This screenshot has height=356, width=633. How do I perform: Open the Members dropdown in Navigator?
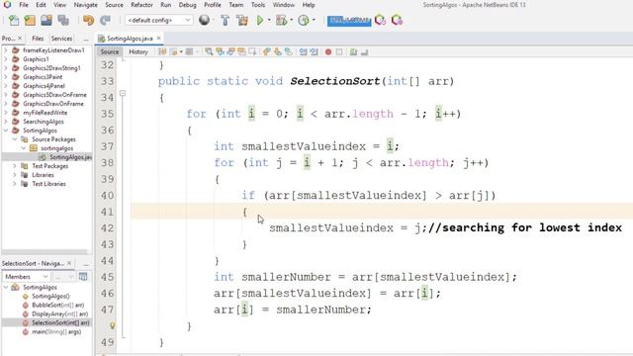27,277
